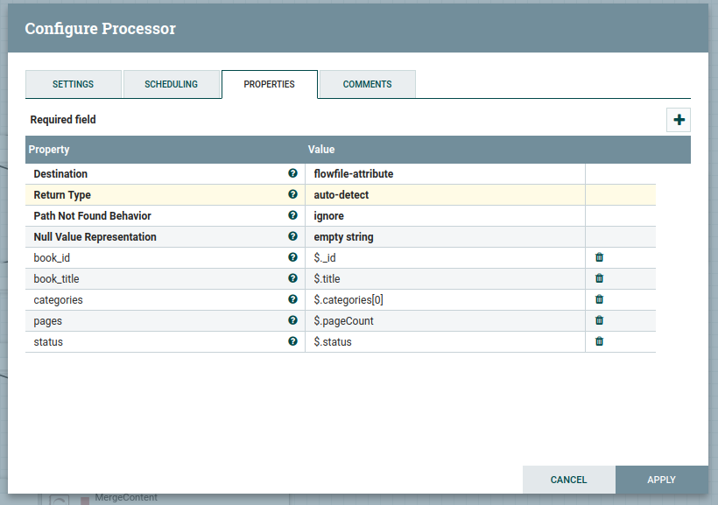718x505 pixels.
Task: Remove the categories property using trash icon
Action: pos(599,299)
